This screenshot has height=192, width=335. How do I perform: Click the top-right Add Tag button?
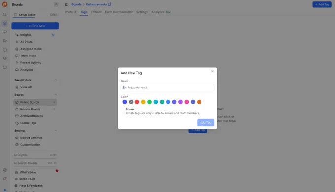[322, 4]
